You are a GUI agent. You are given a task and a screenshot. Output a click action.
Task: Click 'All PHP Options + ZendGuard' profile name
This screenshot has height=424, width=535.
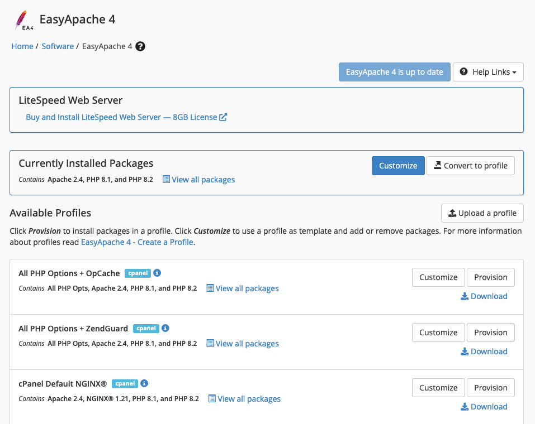click(x=73, y=329)
